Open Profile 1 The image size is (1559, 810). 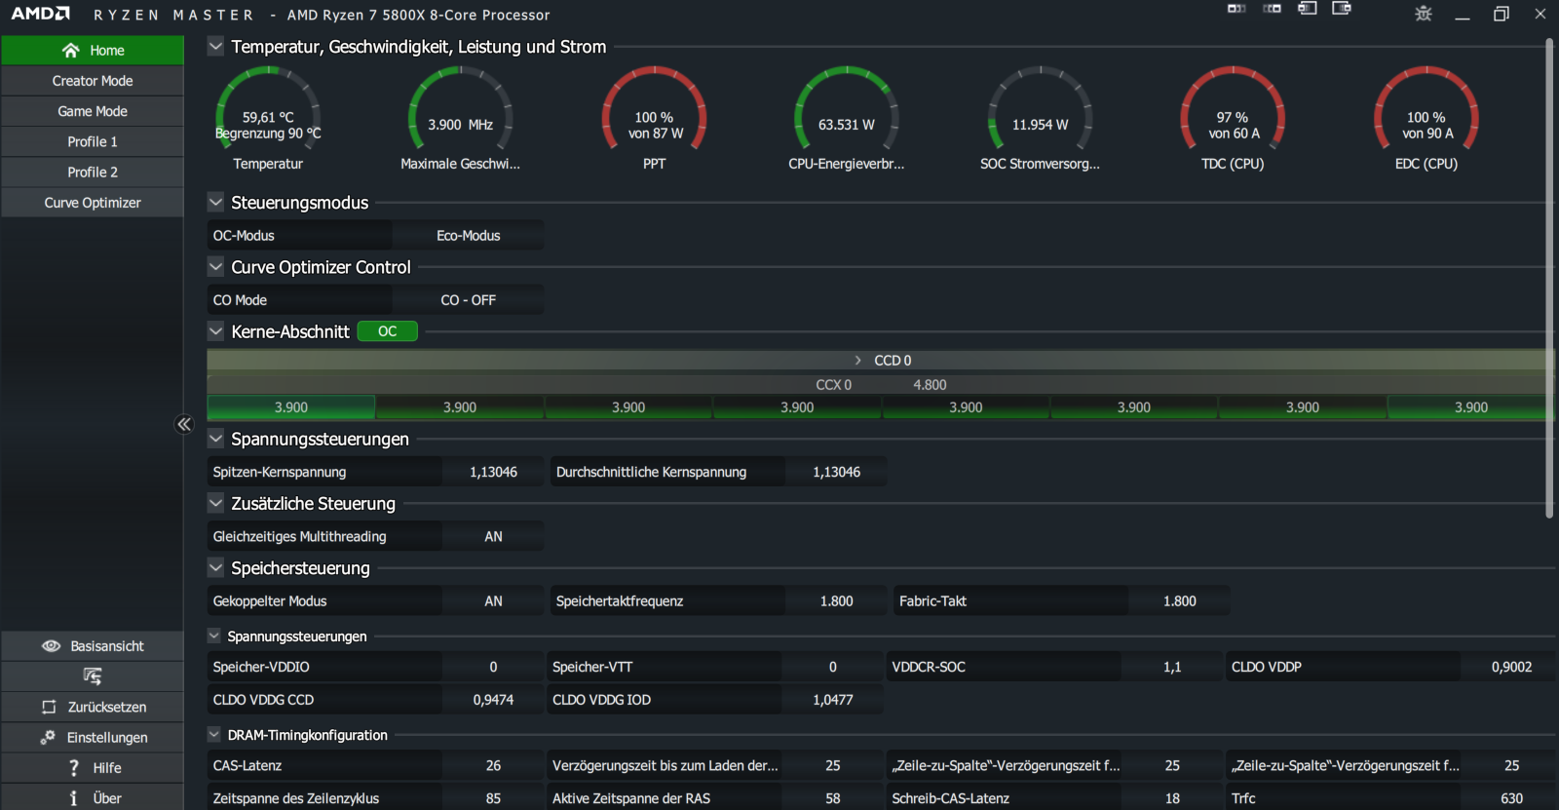click(93, 141)
